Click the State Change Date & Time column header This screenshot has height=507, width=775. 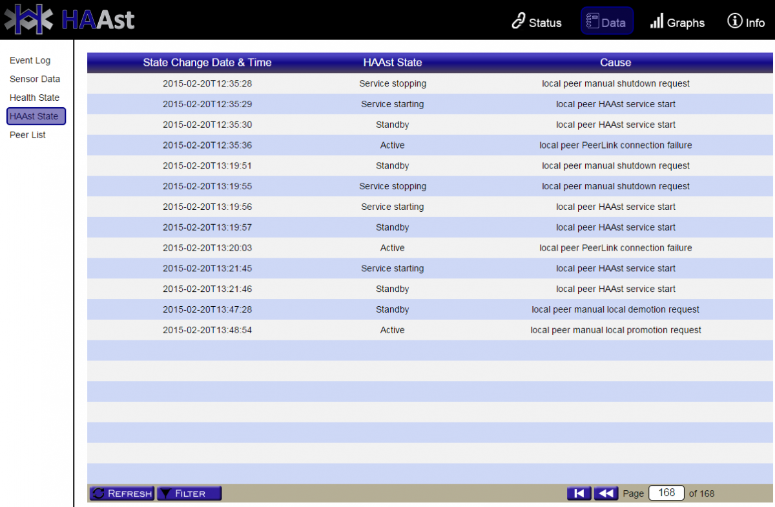[x=207, y=63]
